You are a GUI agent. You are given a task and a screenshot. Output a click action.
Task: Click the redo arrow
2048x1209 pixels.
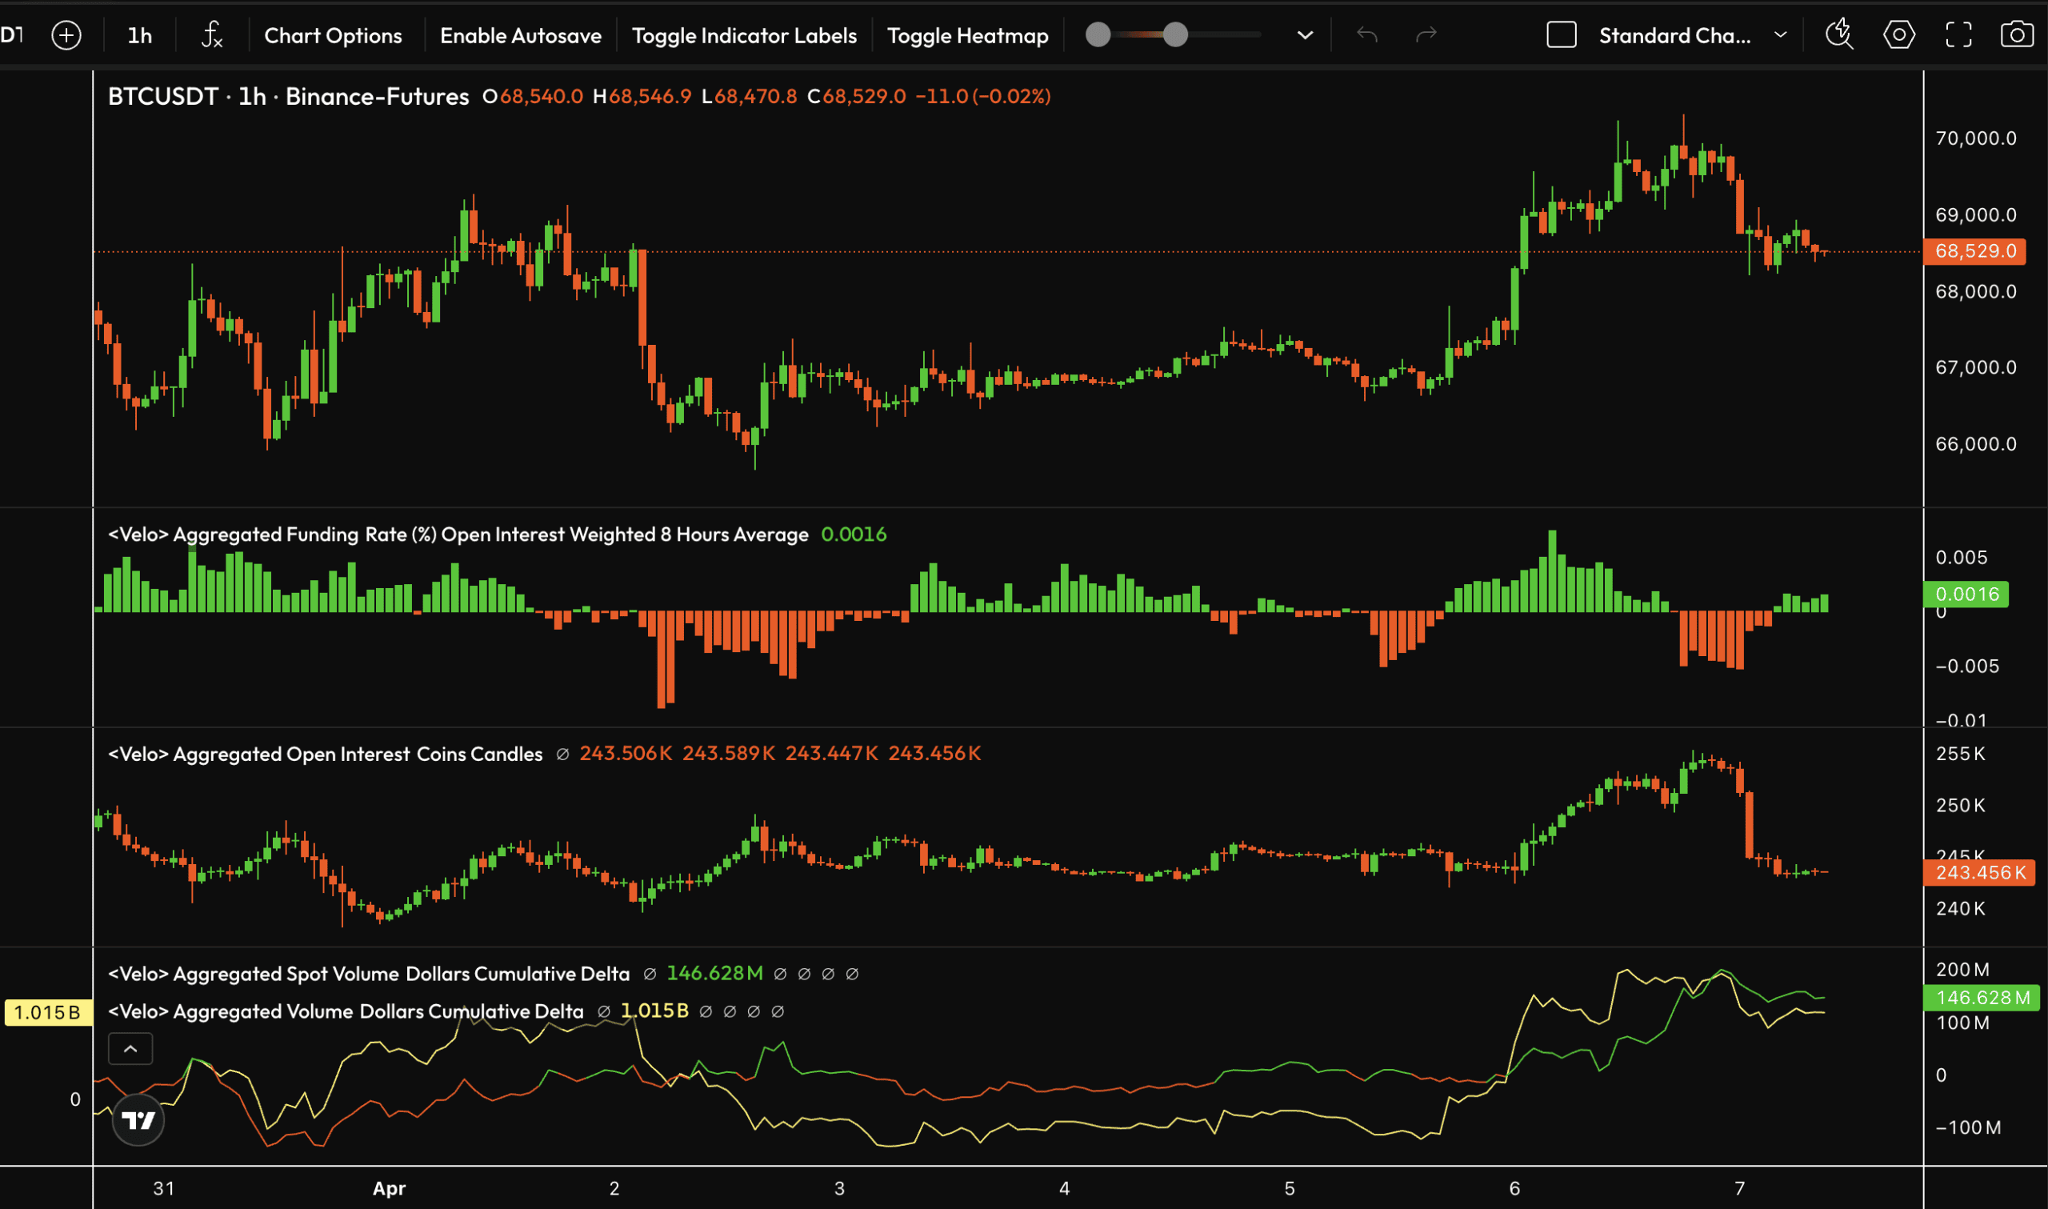pos(1426,35)
